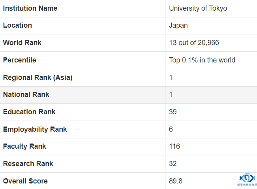Select the Location row label
This screenshot has height=189, width=257.
point(17,25)
